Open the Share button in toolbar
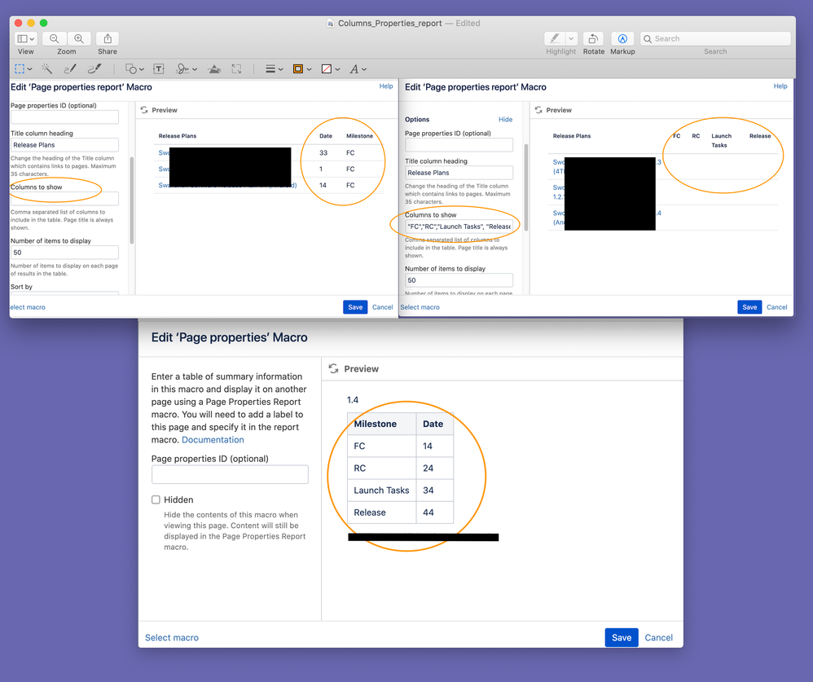The width and height of the screenshot is (813, 682). click(108, 38)
